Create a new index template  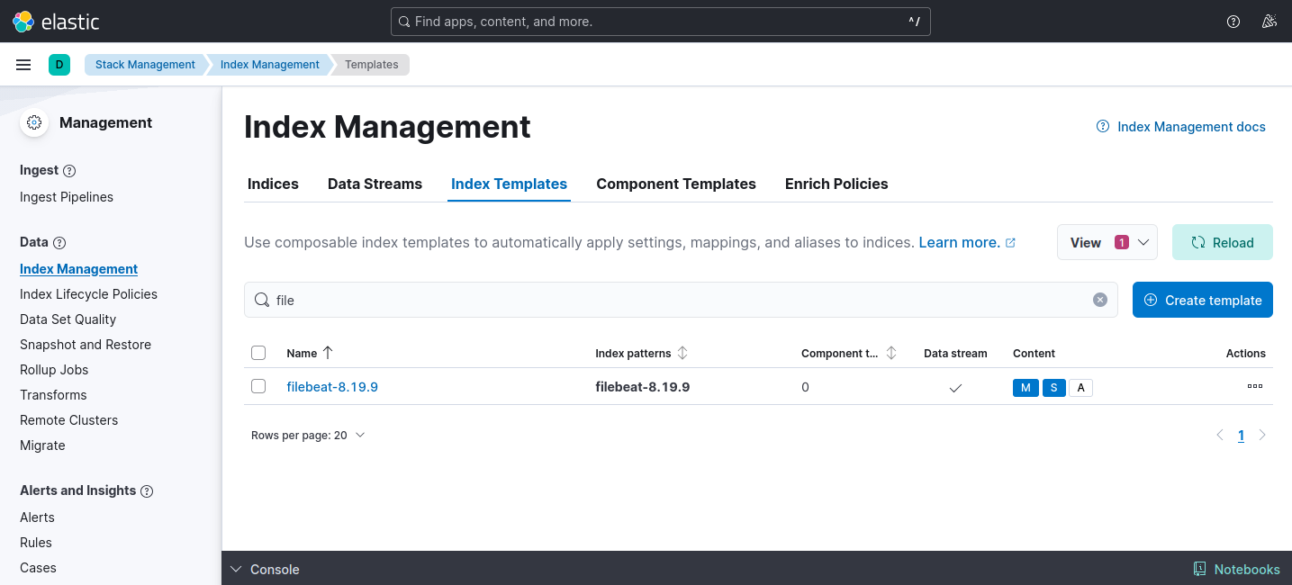(1202, 300)
